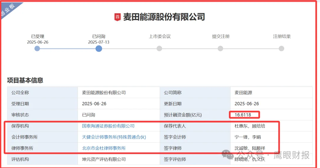Click the 会计师事务所 label cell
The height and width of the screenshot is (168, 320).
pyautogui.click(x=42, y=137)
